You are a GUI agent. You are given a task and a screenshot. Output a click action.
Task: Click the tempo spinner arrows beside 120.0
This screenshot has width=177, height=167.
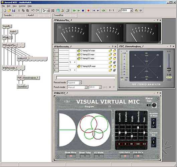[x=131, y=10]
